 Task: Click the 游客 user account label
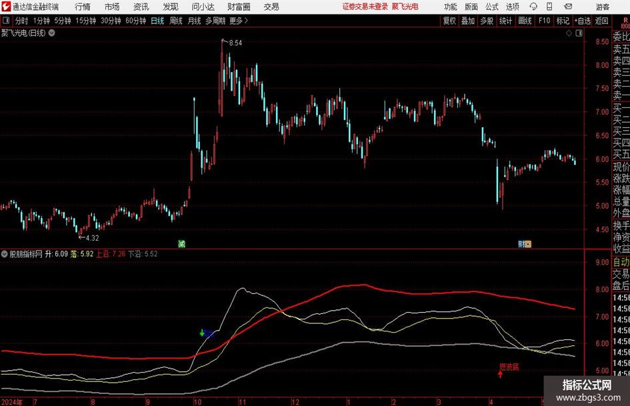click(x=603, y=7)
